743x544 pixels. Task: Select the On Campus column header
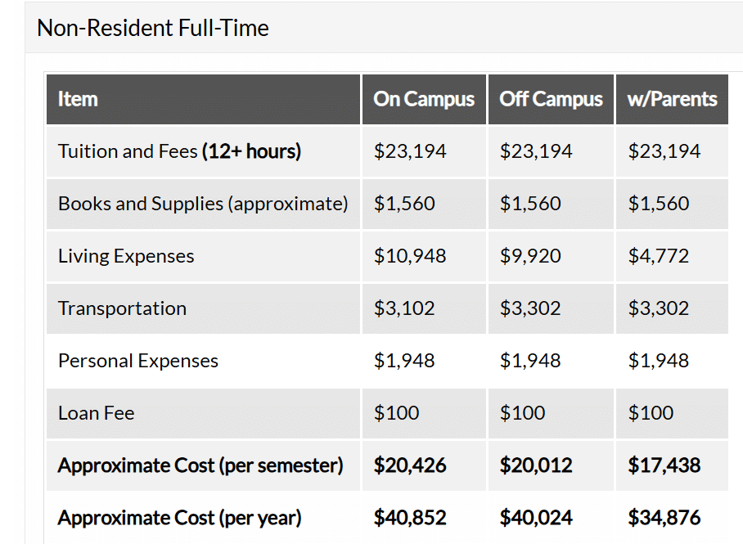423,99
